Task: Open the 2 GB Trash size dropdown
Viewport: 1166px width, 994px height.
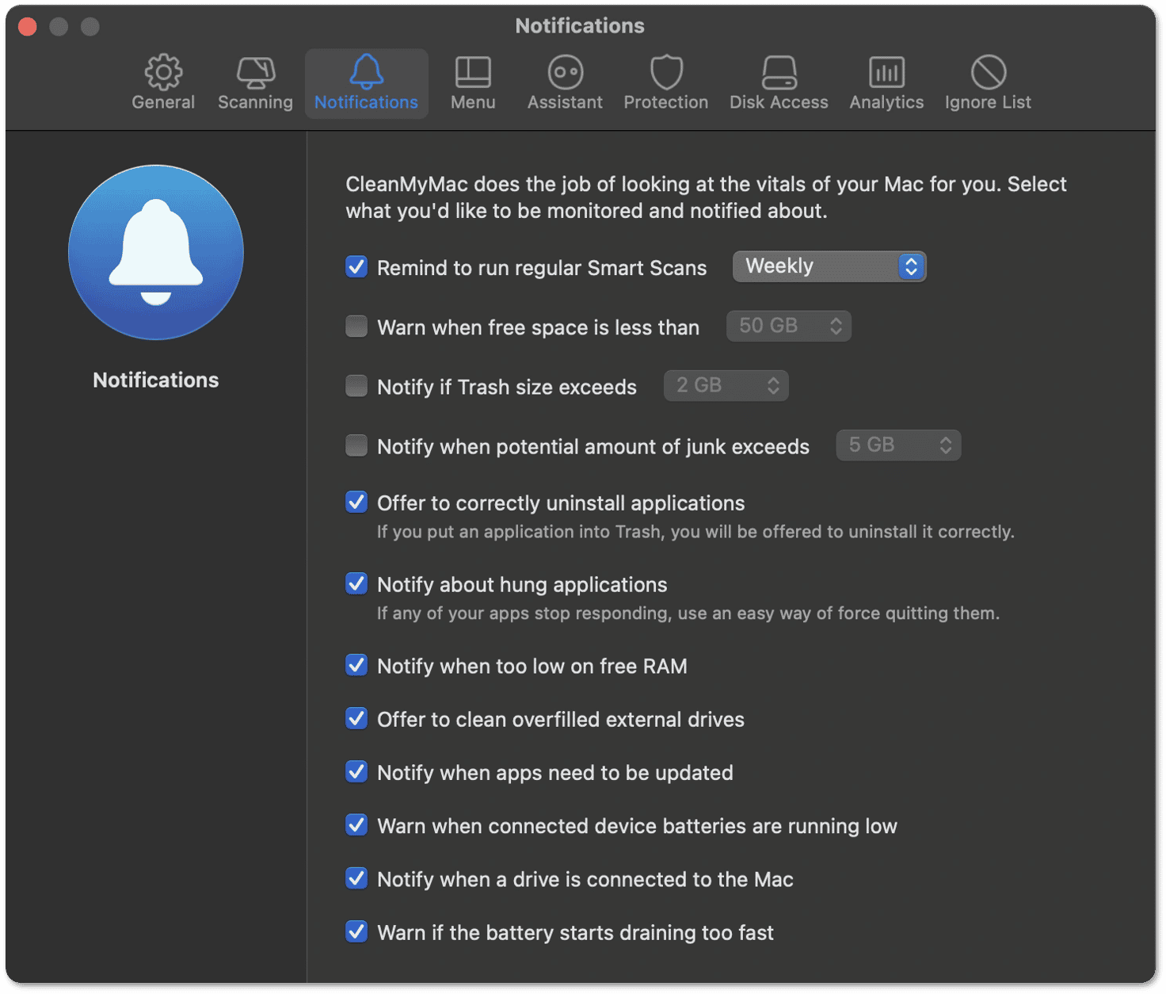Action: pos(726,385)
